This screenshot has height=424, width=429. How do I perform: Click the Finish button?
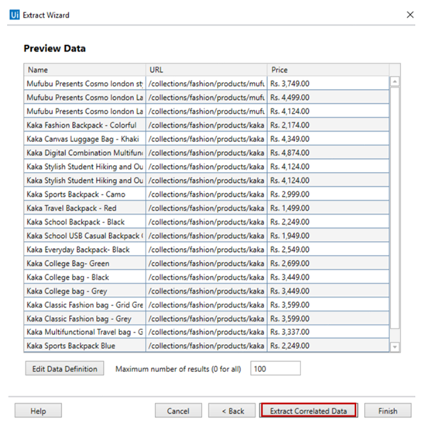click(x=387, y=411)
